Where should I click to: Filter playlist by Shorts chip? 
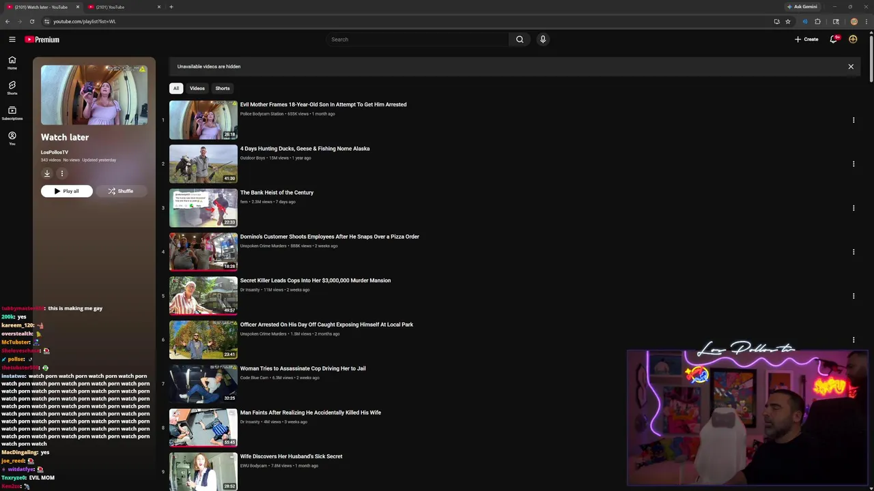[x=223, y=88]
